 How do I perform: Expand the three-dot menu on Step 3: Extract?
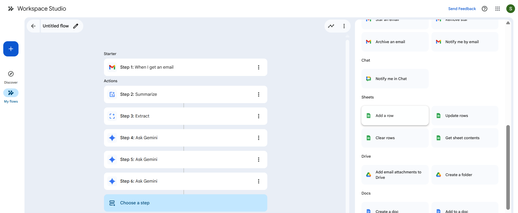pyautogui.click(x=259, y=116)
